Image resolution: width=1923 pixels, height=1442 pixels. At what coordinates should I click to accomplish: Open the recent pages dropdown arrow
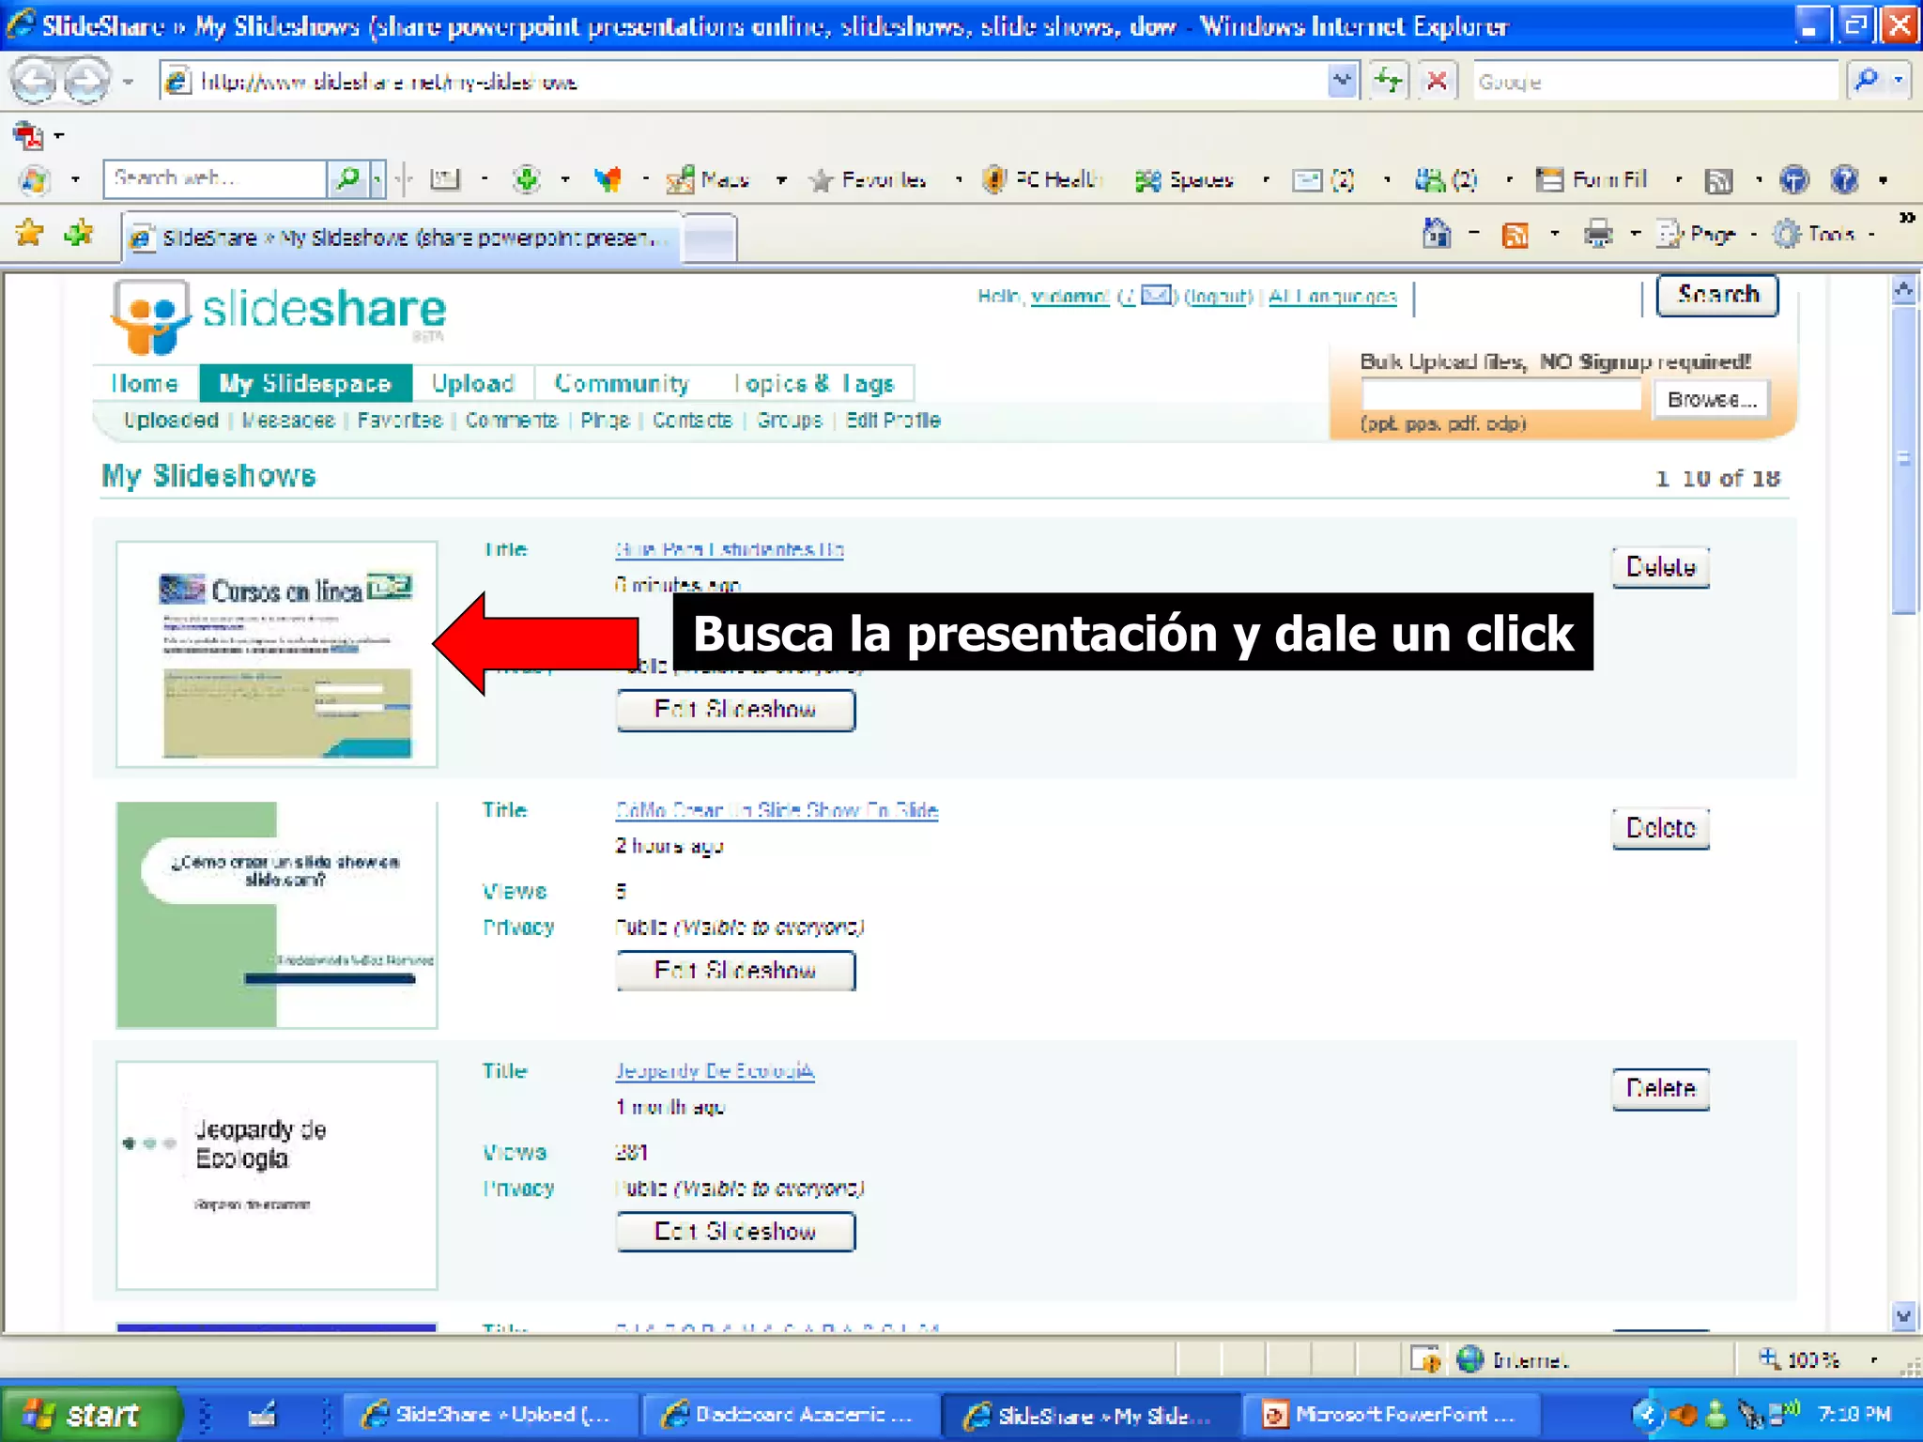pyautogui.click(x=128, y=82)
